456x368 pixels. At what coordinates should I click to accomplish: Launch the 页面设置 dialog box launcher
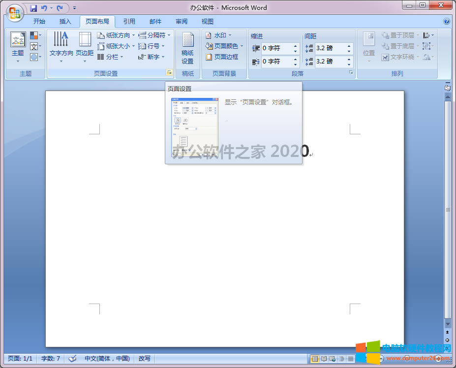point(169,73)
